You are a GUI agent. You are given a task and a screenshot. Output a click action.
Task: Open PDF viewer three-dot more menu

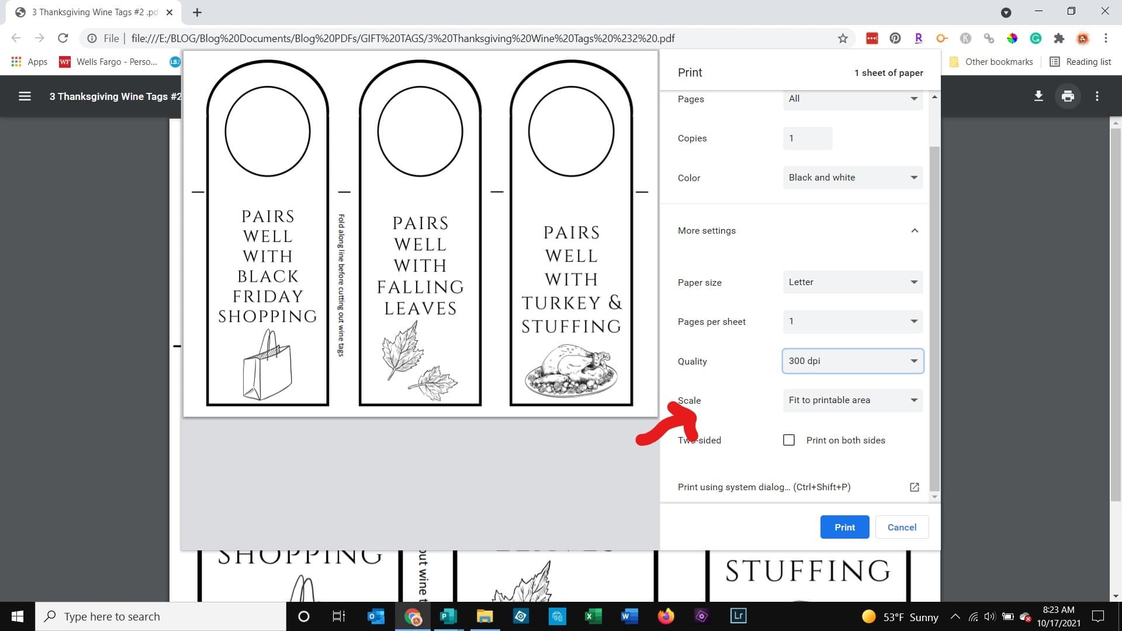coord(1097,96)
